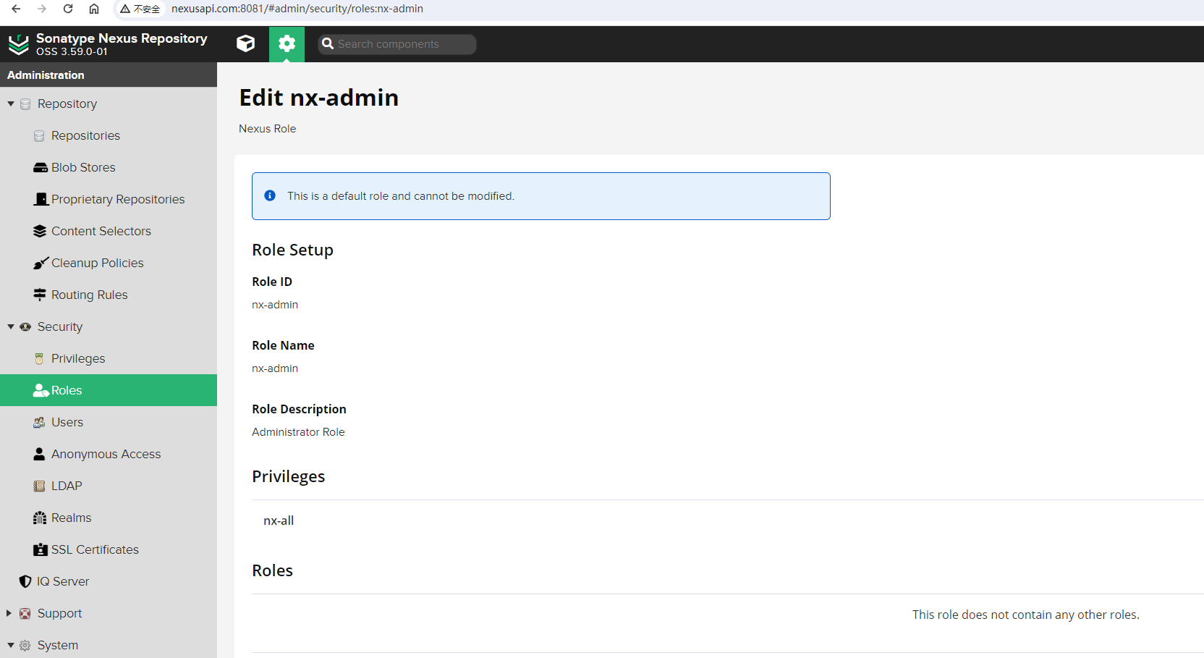The image size is (1204, 658).
Task: Click the Roles user icon
Action: [x=41, y=390]
